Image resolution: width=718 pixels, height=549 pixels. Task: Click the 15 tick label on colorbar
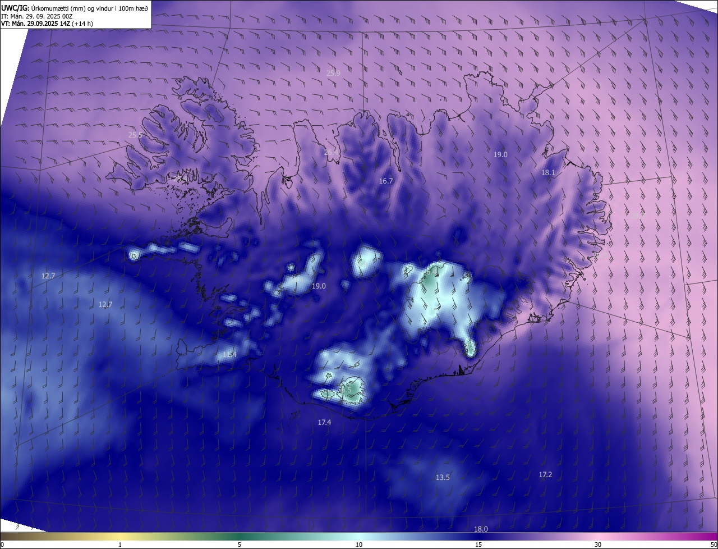(x=478, y=545)
